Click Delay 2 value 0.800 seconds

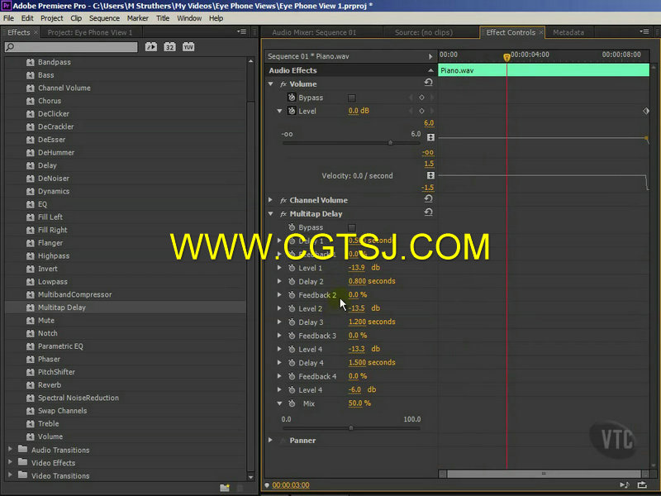coord(372,281)
